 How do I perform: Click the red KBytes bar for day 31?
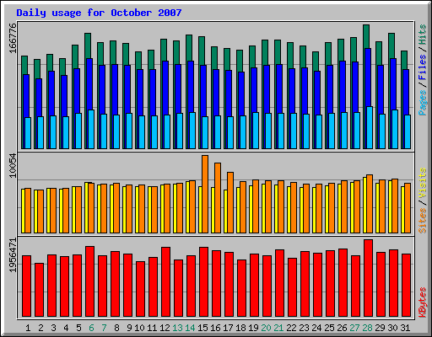coord(406,286)
